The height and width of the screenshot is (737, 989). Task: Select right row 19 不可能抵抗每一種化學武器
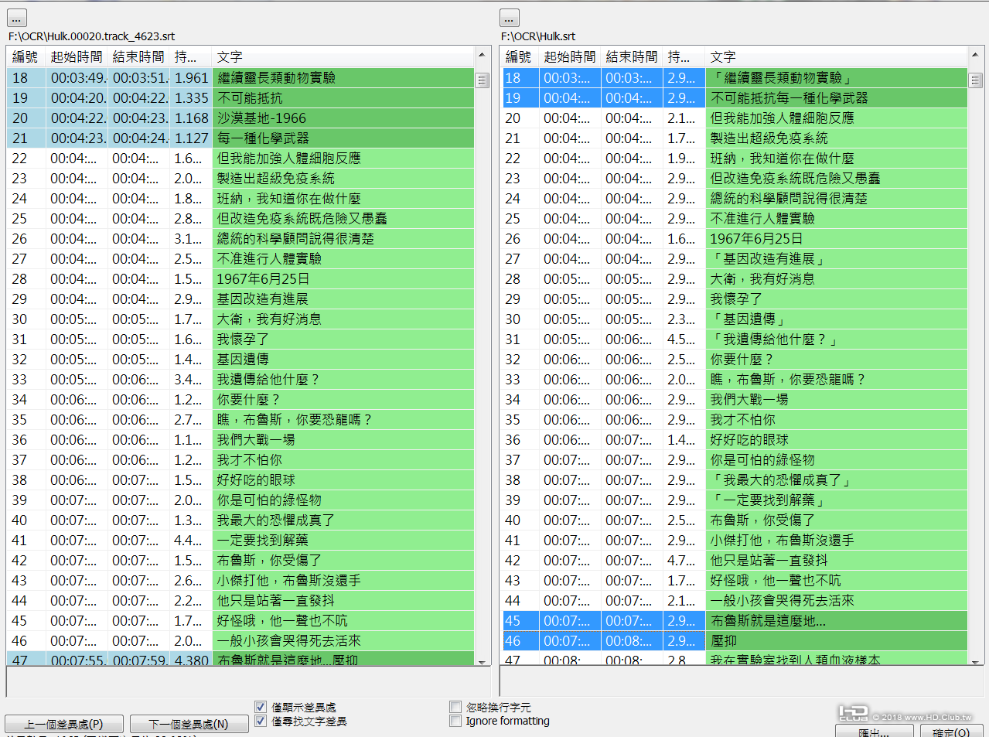point(734,97)
